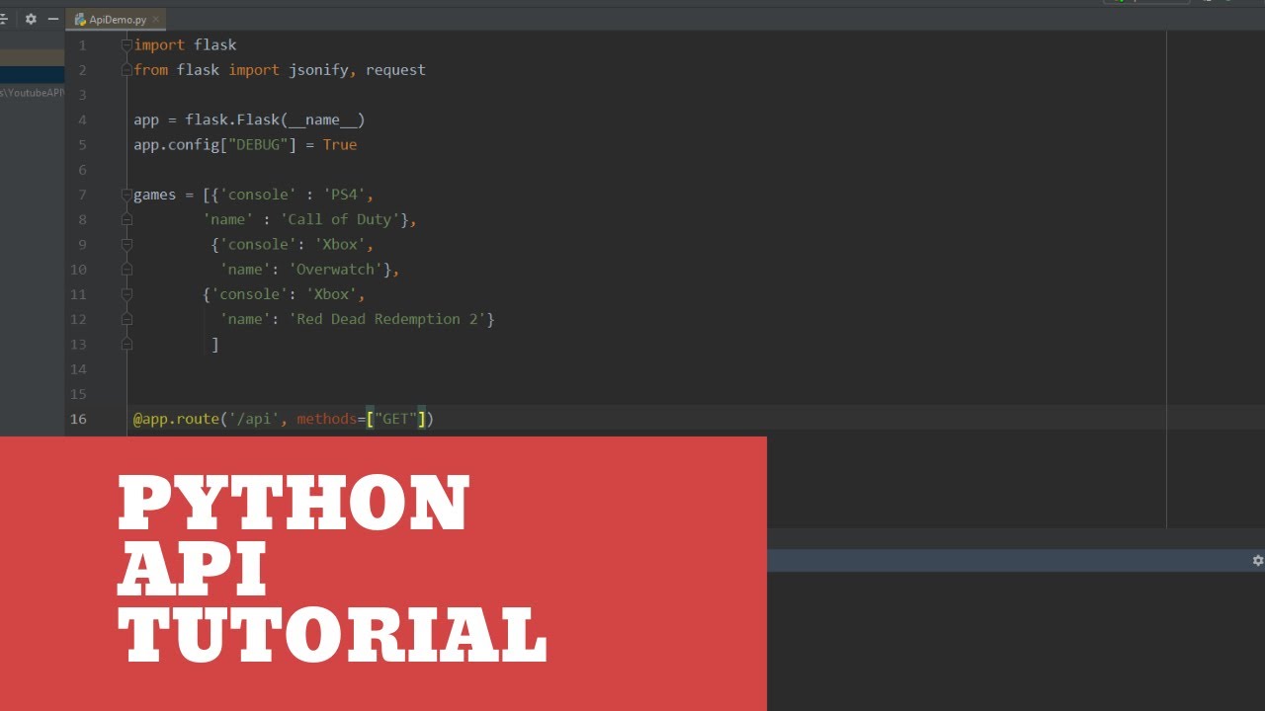This screenshot has width=1265, height=711.
Task: Click the 'PS4' string
Action: [x=344, y=195]
